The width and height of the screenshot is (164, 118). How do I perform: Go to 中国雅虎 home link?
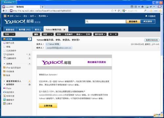coord(151,16)
